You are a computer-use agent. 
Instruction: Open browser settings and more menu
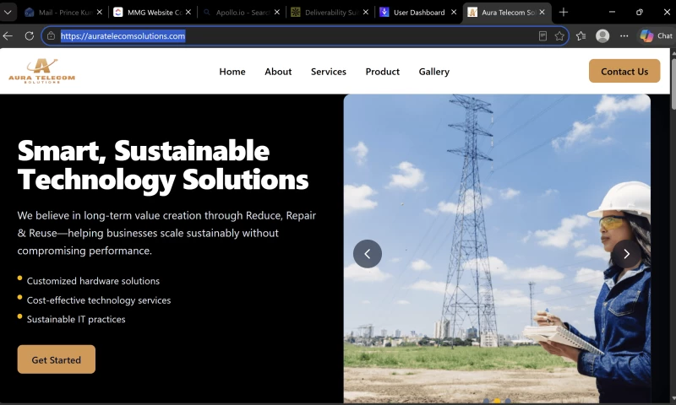pyautogui.click(x=624, y=35)
